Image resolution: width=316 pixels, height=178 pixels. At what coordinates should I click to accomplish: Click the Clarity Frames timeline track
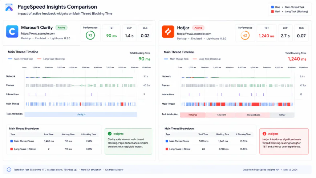click(81, 85)
